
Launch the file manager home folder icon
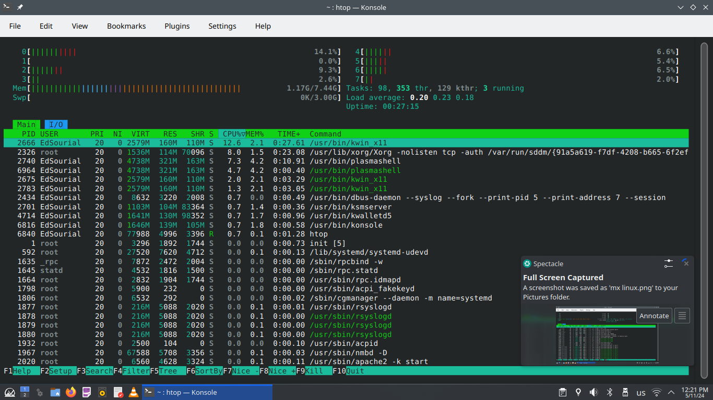[x=55, y=392]
